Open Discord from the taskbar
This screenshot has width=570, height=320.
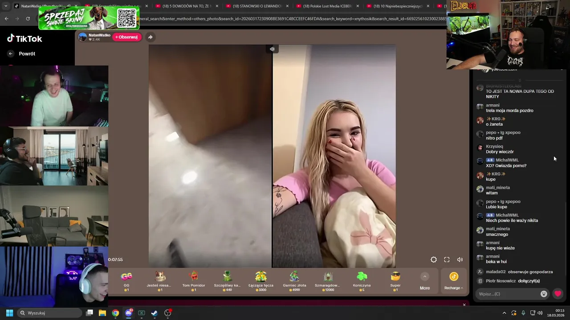129,313
